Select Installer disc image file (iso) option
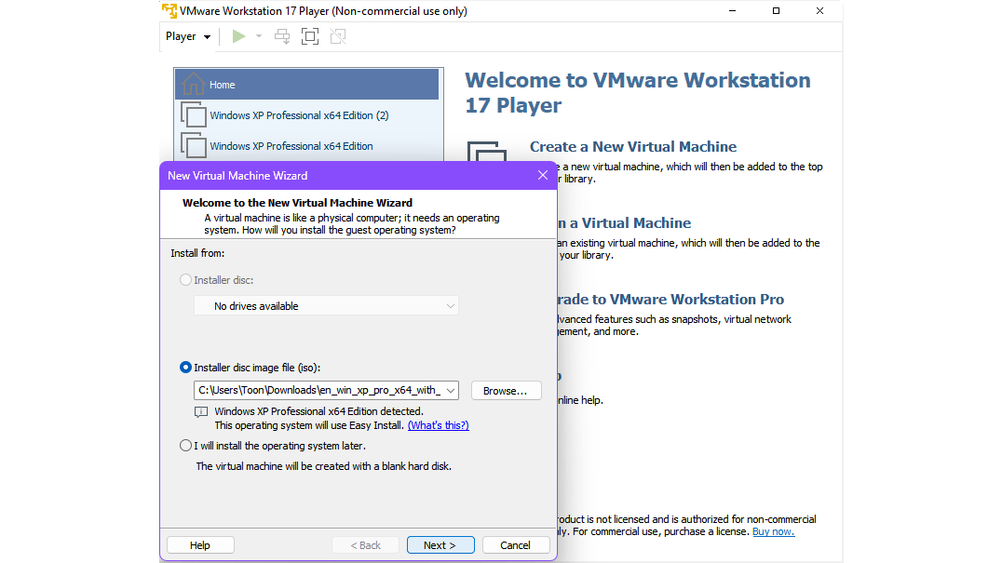 (x=185, y=367)
